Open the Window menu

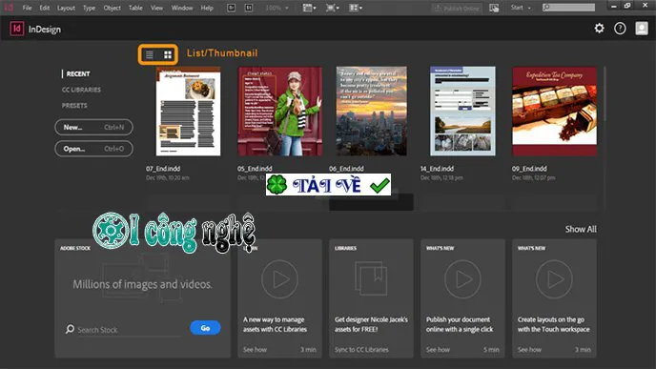coord(182,8)
